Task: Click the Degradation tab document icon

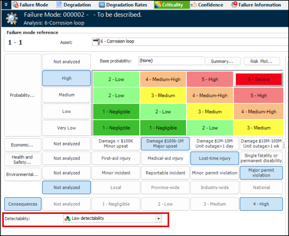Action: 59,5
